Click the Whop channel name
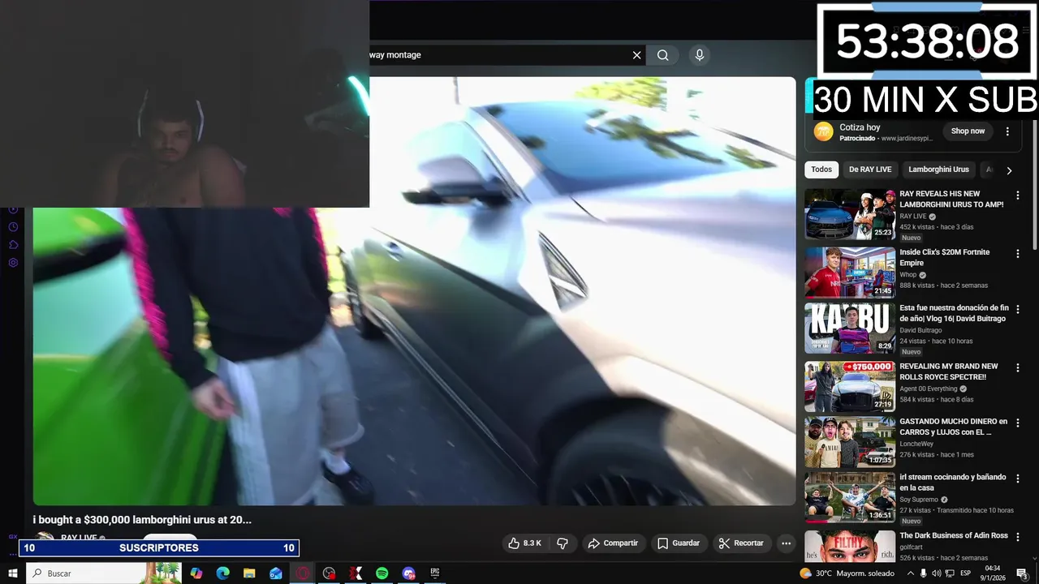 pyautogui.click(x=908, y=275)
